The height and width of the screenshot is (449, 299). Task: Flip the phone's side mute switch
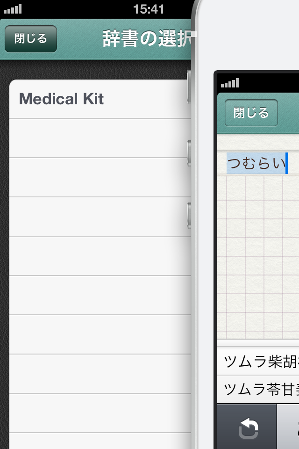[189, 86]
